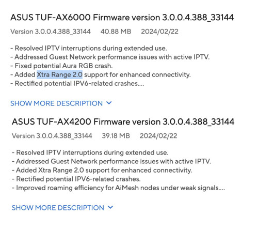
Task: Click AX6000 Version 3.0.0.4.388_33144 label
Action: 51,32
